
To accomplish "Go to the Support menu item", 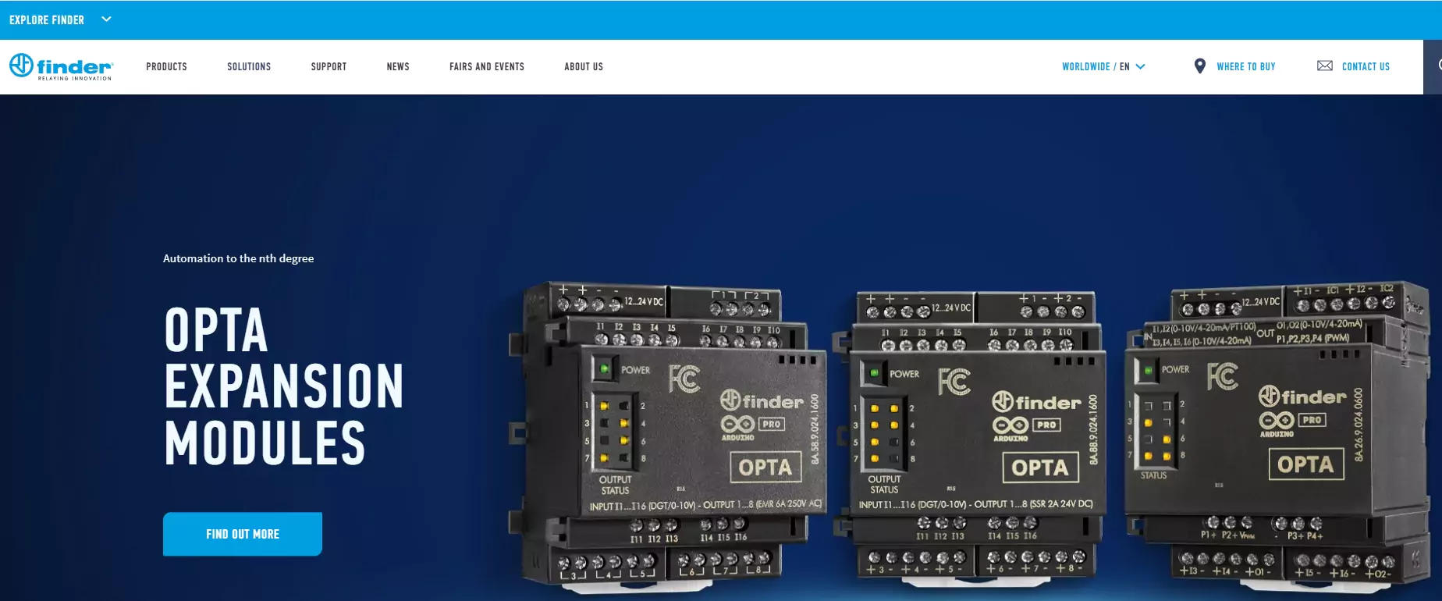I will pos(329,66).
